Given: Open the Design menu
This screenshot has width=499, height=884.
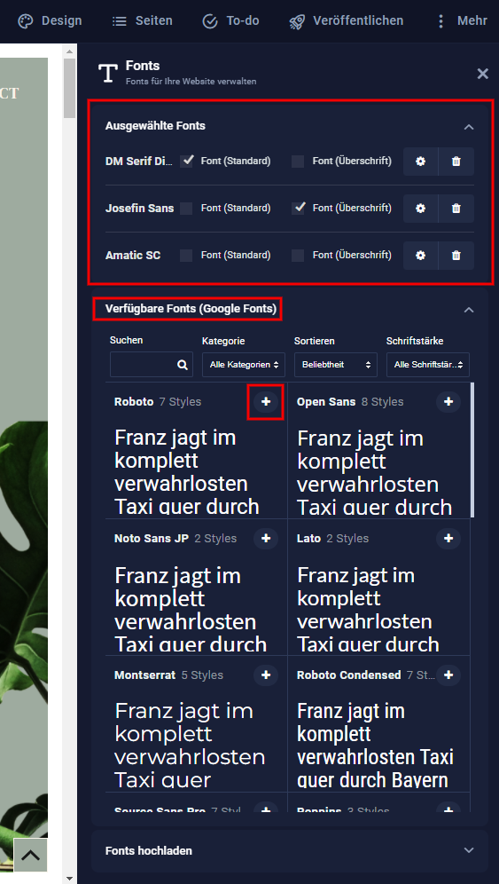Looking at the screenshot, I should tap(50, 21).
